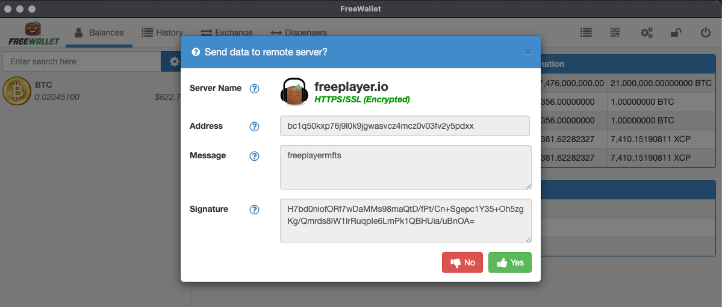Click the search box 'Enter search here'
This screenshot has width=722, height=307.
[x=81, y=61]
